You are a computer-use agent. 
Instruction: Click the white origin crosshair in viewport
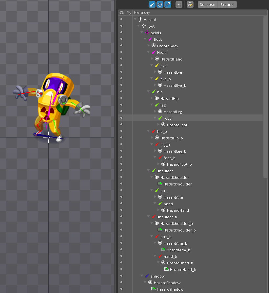point(49,137)
